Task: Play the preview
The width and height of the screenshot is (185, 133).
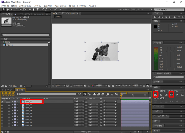Action: coord(162,17)
